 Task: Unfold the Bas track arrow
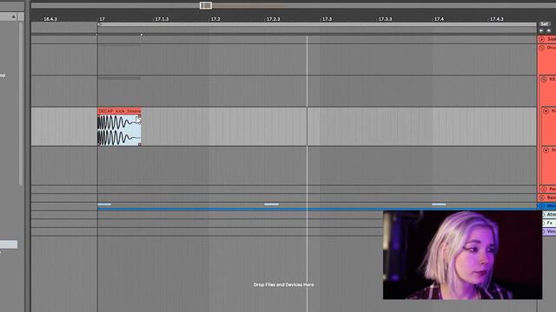pos(541,198)
